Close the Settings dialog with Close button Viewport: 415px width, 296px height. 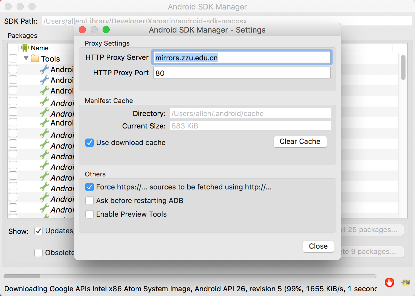pos(318,246)
